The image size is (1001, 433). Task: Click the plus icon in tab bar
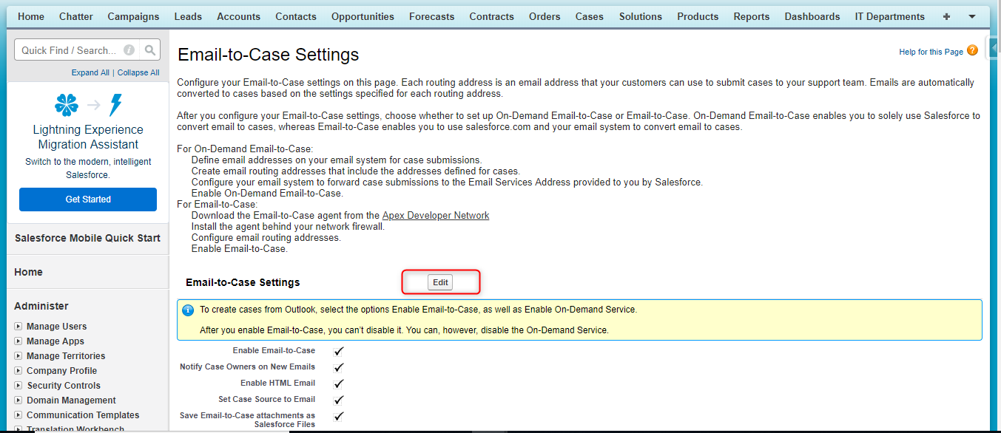tap(946, 16)
